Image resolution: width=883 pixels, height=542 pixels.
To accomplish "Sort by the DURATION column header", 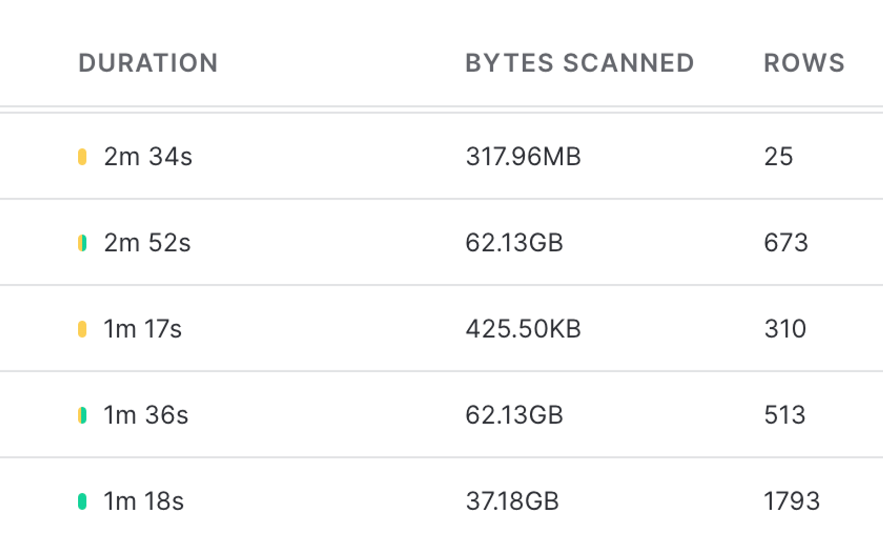I will tap(148, 63).
